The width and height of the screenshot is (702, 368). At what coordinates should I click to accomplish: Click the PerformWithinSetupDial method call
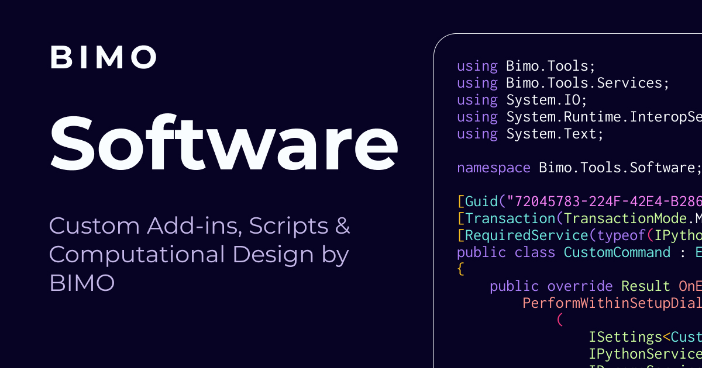coord(611,303)
